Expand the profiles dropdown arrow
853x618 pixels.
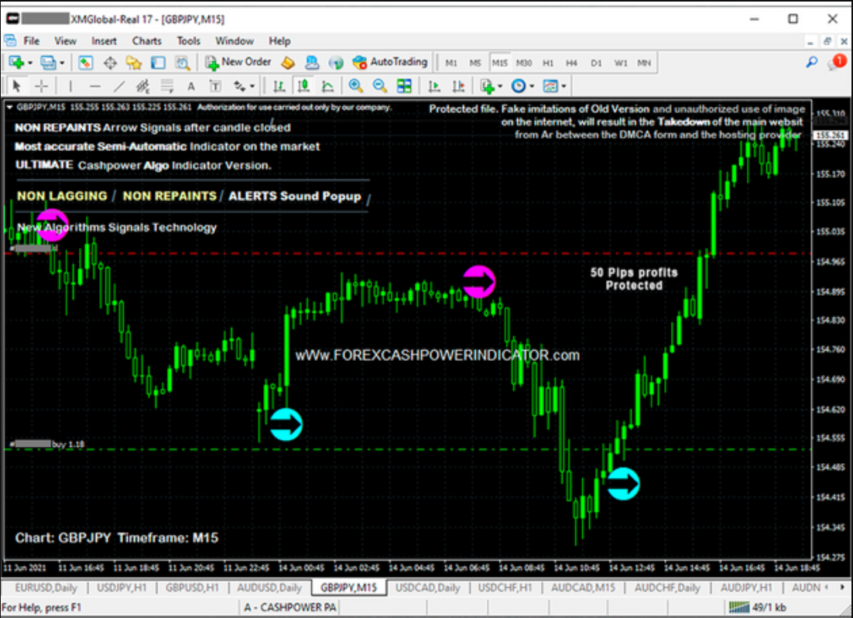coord(62,64)
